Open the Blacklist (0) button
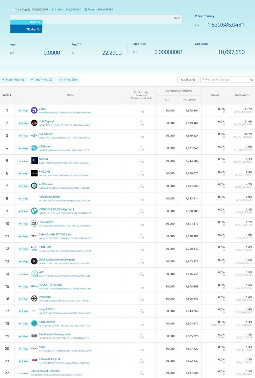Image resolution: width=255 pixels, height=378 pixels. tap(188, 80)
